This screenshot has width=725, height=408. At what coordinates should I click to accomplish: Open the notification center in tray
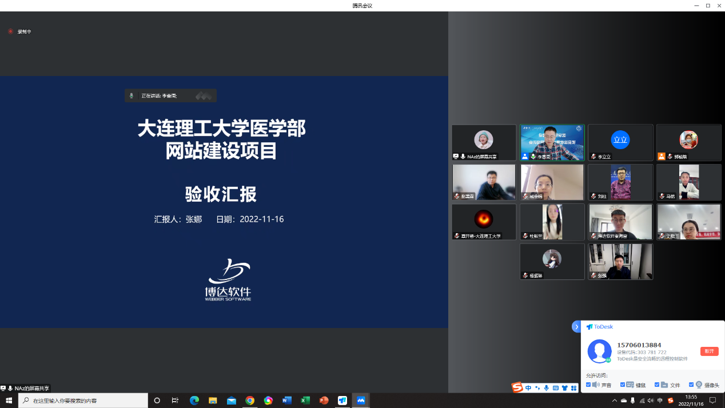pyautogui.click(x=713, y=401)
